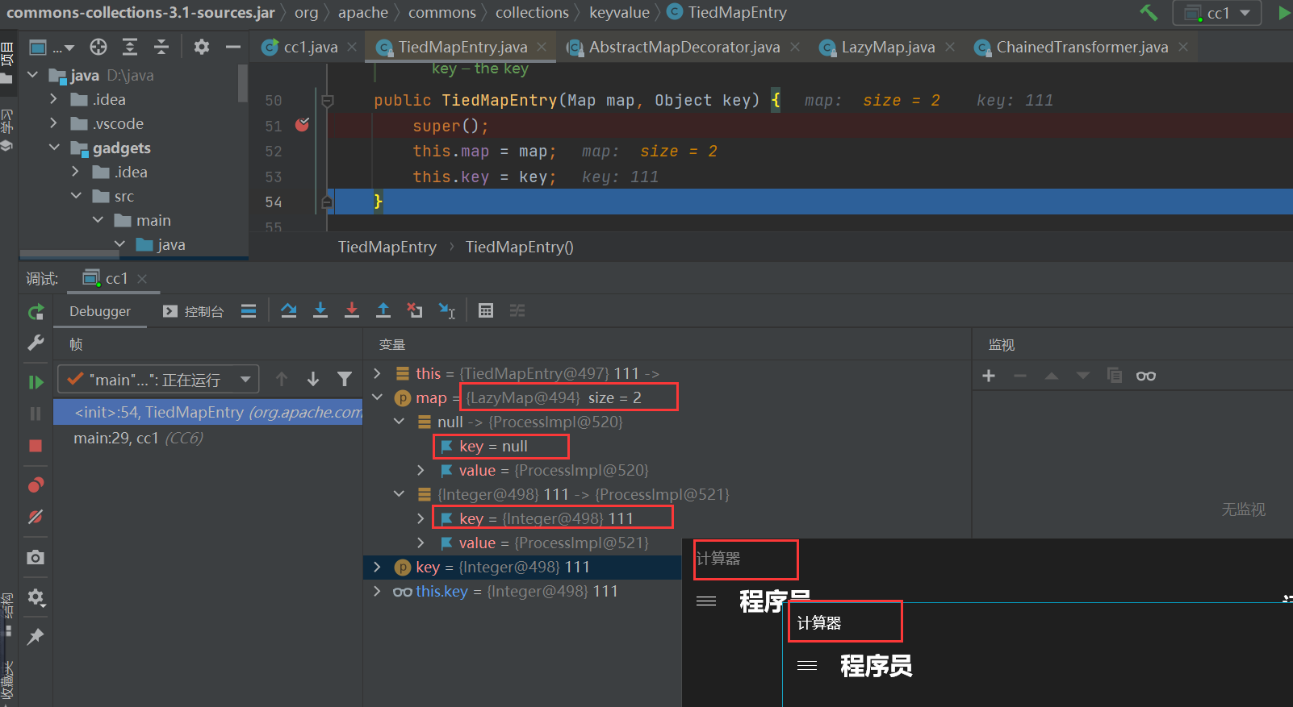Select opened file locate target icon
Screen dimensions: 1293x707
[98, 47]
